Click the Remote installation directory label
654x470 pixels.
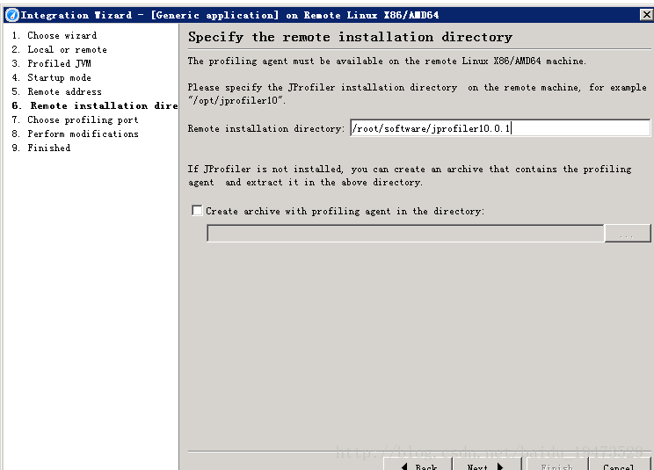[265, 128]
